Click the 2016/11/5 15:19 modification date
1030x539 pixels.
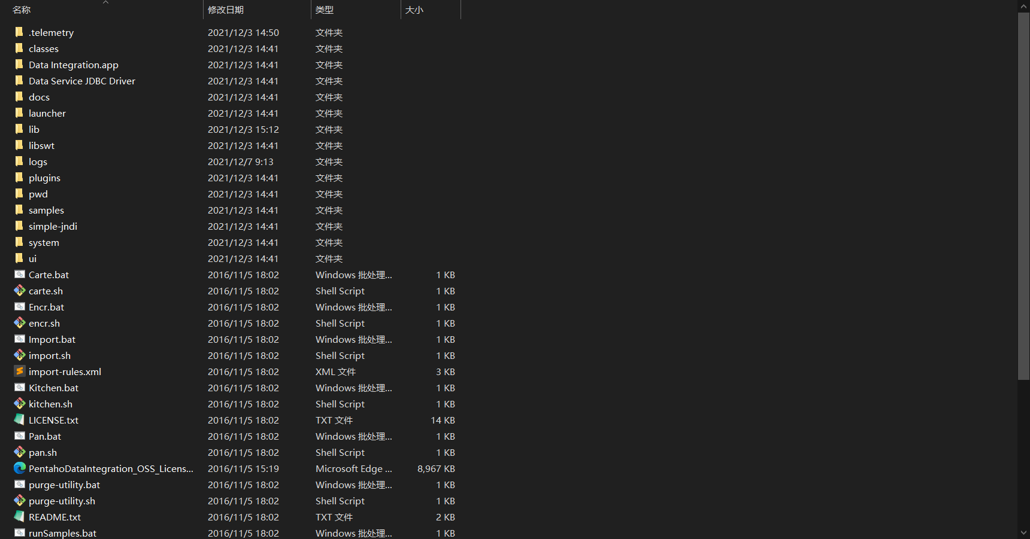click(x=243, y=468)
